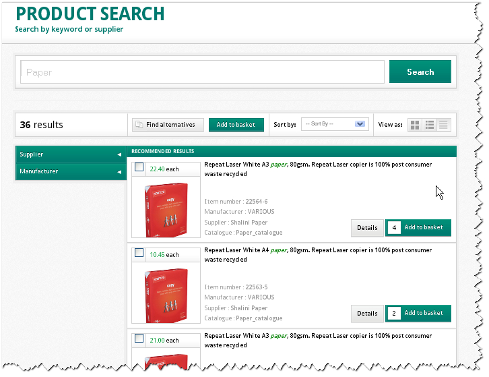Add item 22564-6 to basket
Image resolution: width=489 pixels, height=377 pixels.
click(x=424, y=227)
